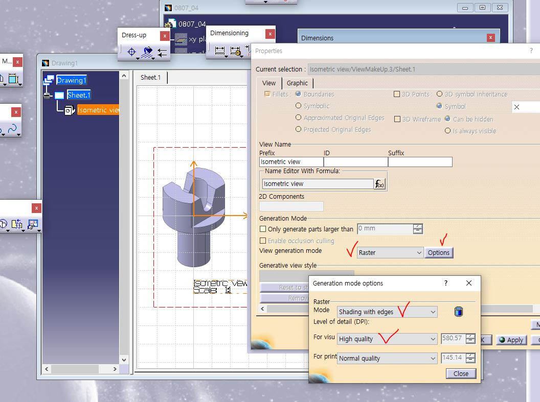Image resolution: width=540 pixels, height=402 pixels.
Task: Check the 3D Wireframe checkbox
Action: click(x=397, y=119)
